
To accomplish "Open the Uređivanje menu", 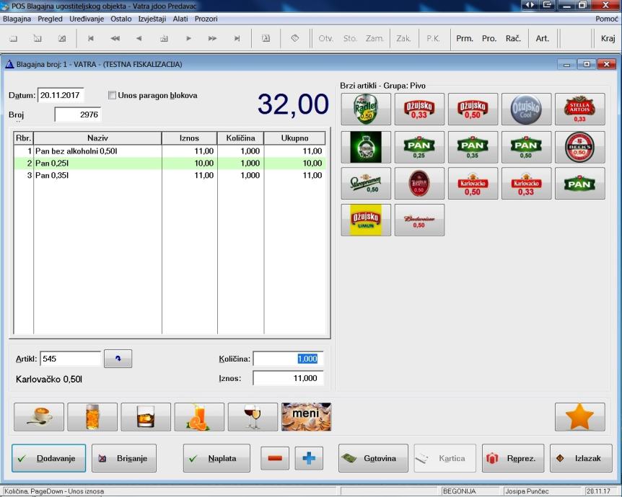I will coord(87,19).
